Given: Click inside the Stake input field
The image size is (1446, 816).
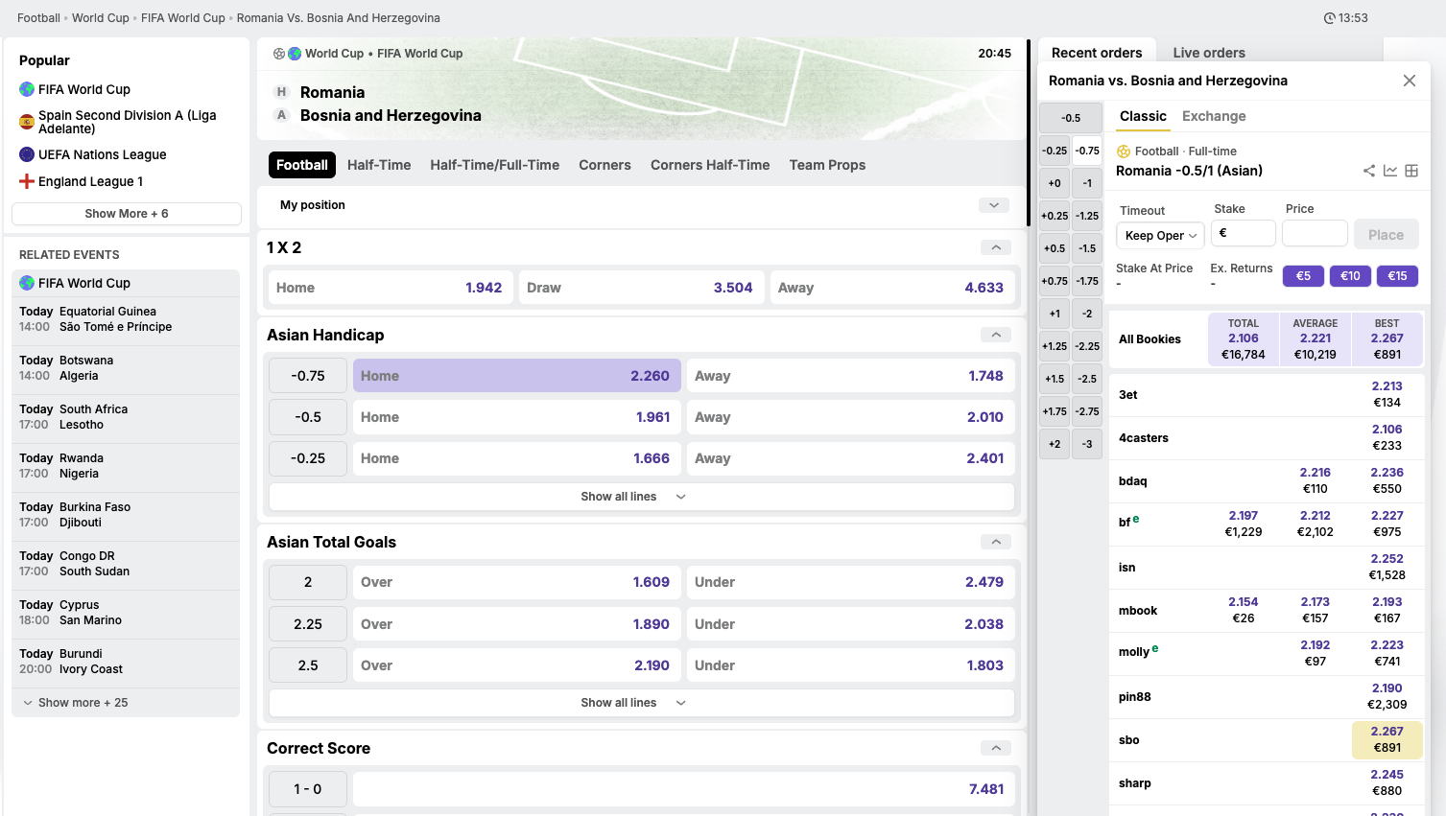Looking at the screenshot, I should (1243, 233).
